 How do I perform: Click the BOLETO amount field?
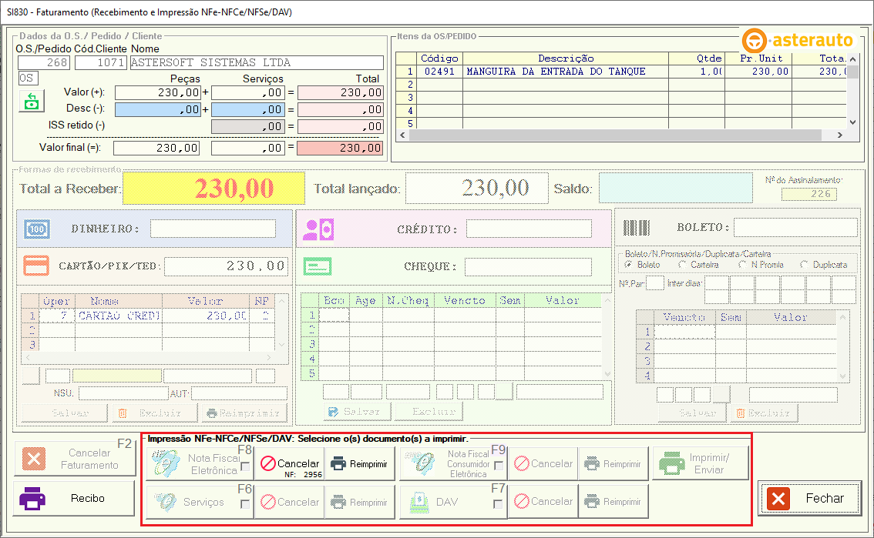(x=795, y=227)
